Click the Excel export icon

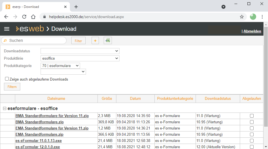108,41
